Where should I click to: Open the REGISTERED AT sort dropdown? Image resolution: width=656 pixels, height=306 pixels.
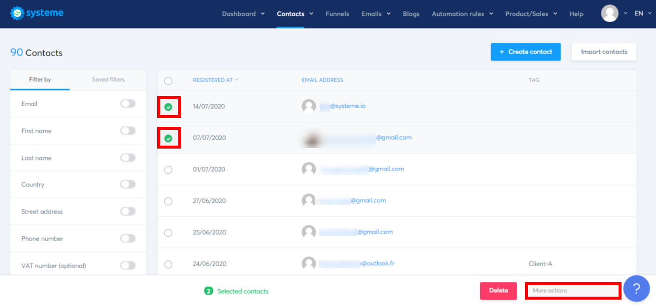[x=216, y=80]
